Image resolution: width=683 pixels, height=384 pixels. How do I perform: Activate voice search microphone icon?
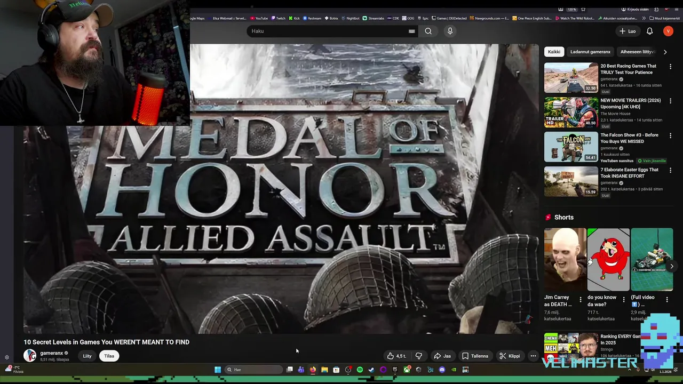click(450, 31)
